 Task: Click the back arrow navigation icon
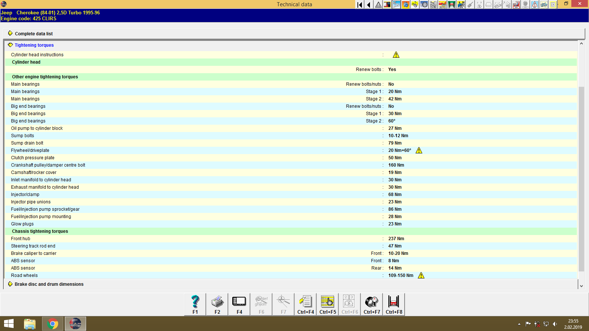tap(368, 4)
